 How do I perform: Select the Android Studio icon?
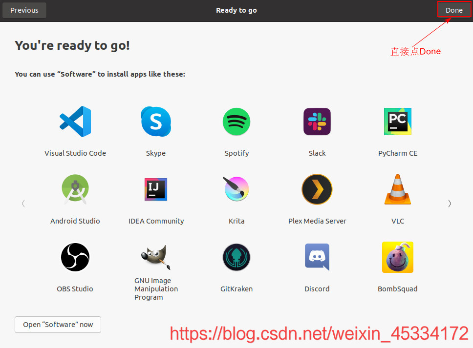(x=75, y=189)
